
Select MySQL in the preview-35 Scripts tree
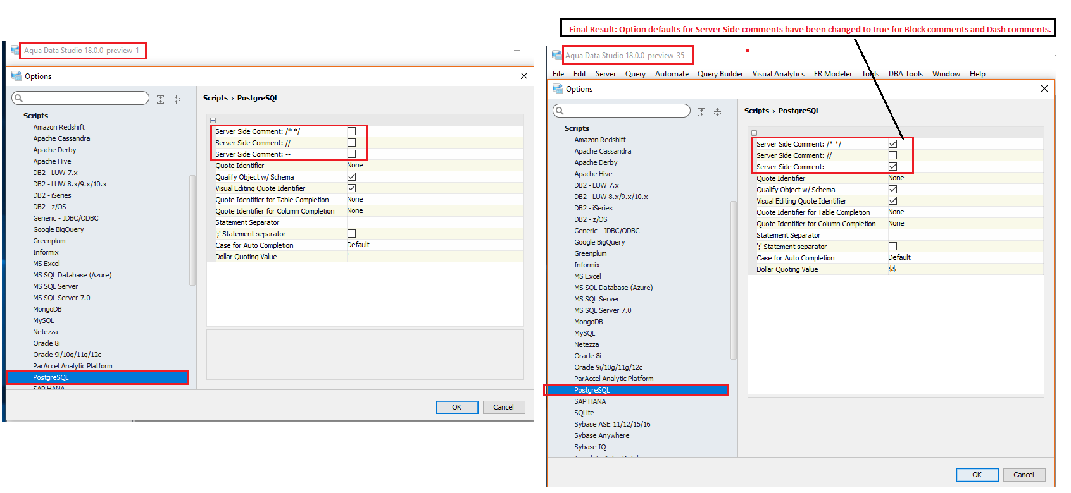click(585, 333)
